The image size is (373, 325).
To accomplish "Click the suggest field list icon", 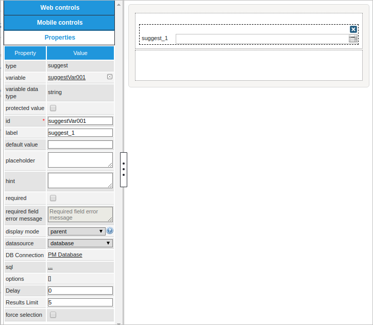I will click(353, 39).
